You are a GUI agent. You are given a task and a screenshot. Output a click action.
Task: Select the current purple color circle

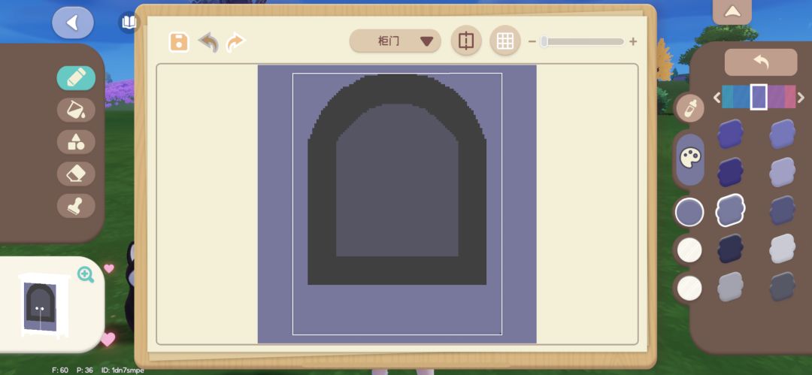[689, 212]
